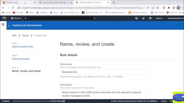Open the JavaMadeSoEasy bookmark

(x=116, y=13)
